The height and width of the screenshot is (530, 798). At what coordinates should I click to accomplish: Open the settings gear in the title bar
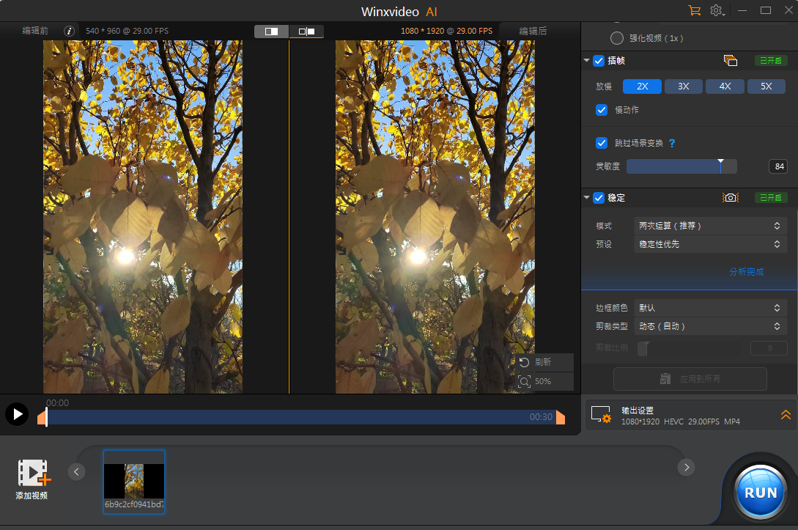point(716,10)
